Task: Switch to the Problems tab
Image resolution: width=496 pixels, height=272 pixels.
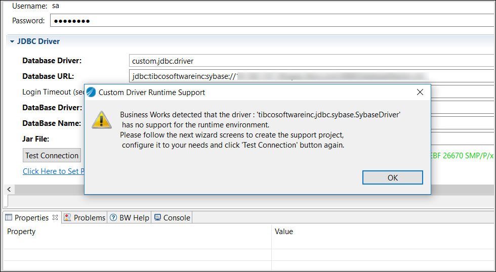Action: pos(89,218)
